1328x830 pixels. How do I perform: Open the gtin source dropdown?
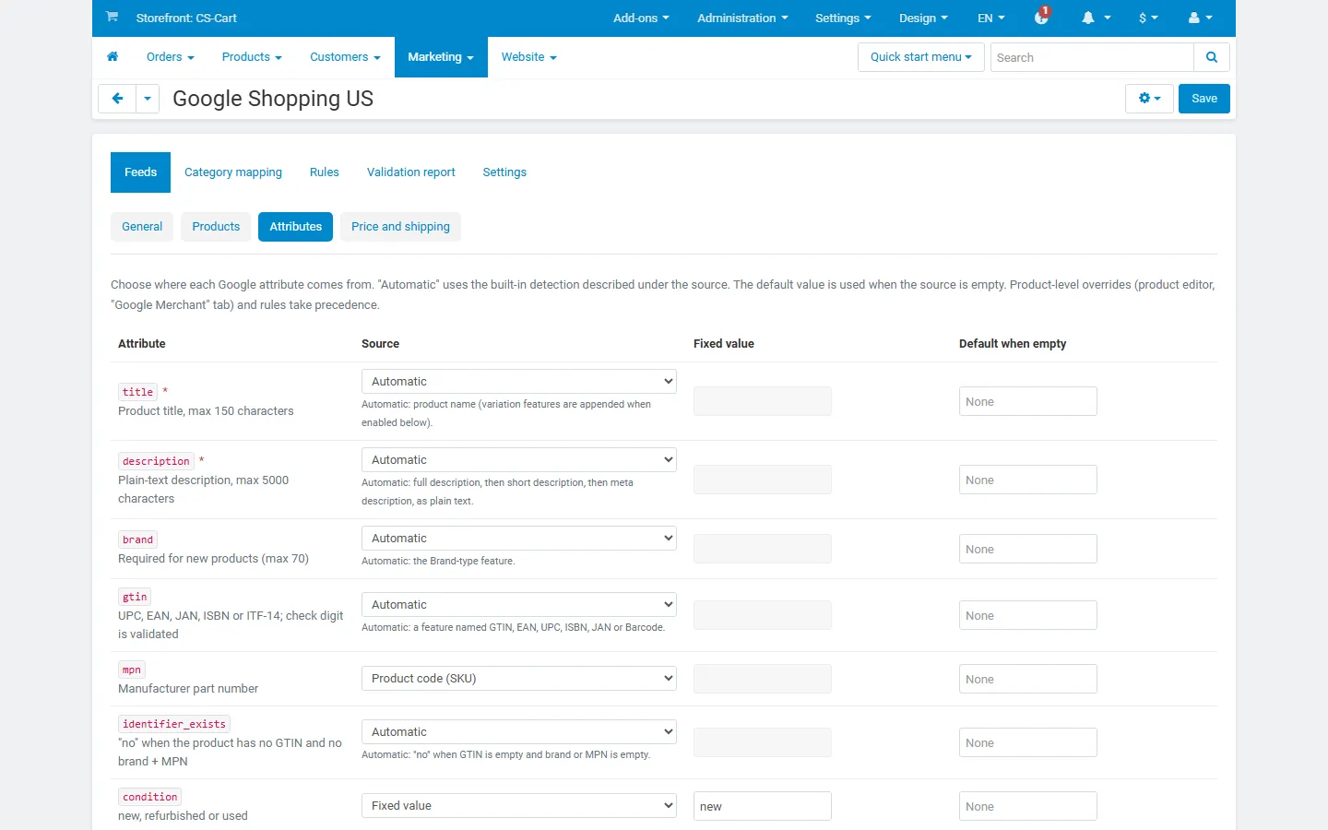(x=519, y=604)
